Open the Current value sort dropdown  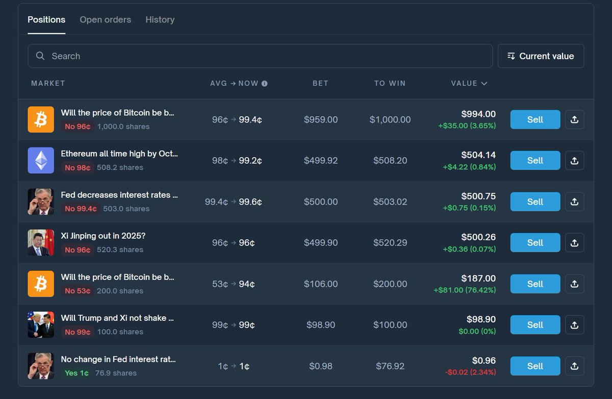[541, 56]
